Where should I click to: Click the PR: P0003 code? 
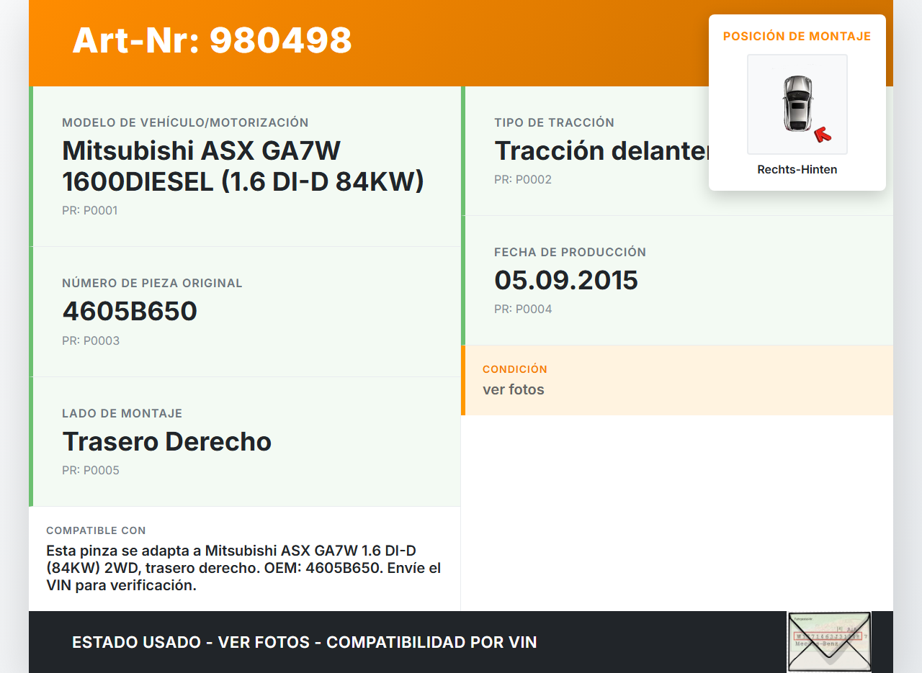(91, 340)
